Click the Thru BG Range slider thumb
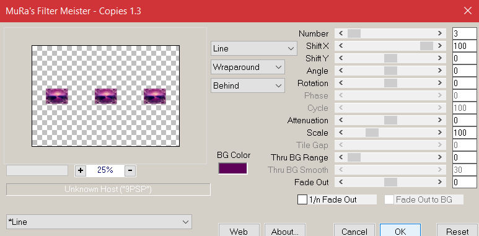 pos(354,157)
